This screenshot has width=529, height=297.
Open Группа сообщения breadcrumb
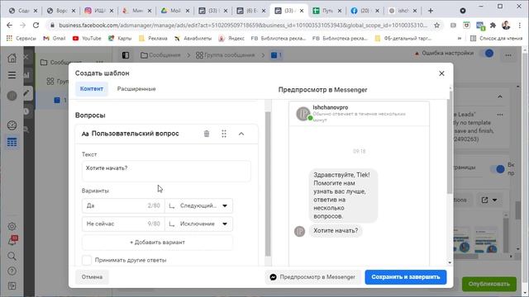click(x=225, y=55)
